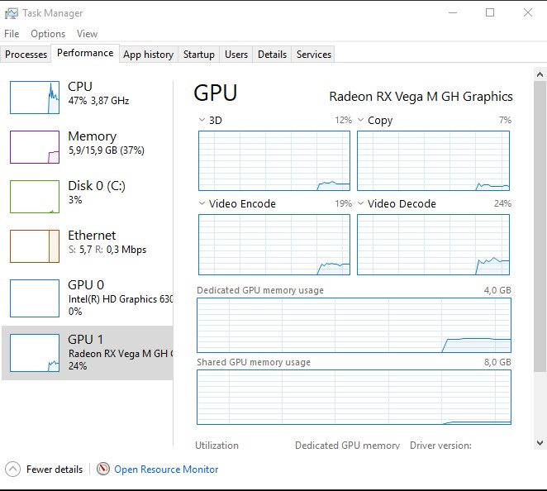Click the scrollbar up arrow

click(540, 74)
